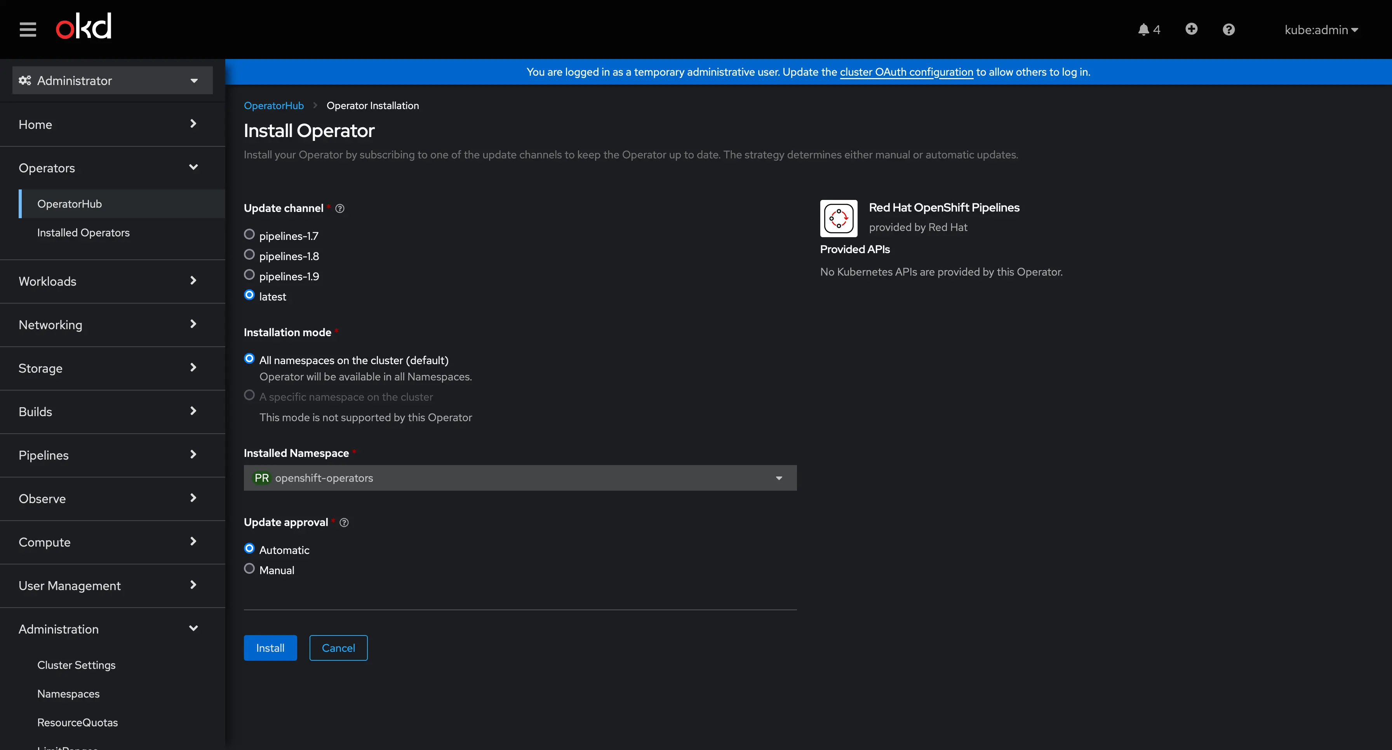The width and height of the screenshot is (1392, 750).
Task: Click the 'provided by Red Hat' text
Action: pyautogui.click(x=918, y=227)
